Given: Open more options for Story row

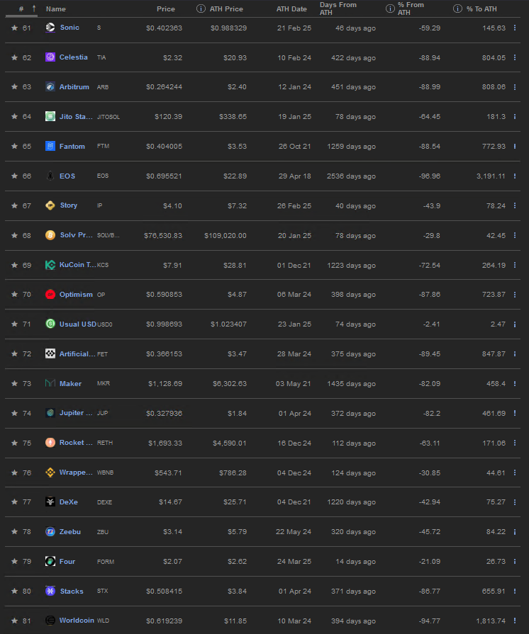Looking at the screenshot, I should (x=515, y=205).
